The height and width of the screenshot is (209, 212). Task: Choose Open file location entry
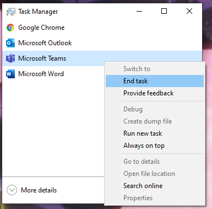click(155, 174)
